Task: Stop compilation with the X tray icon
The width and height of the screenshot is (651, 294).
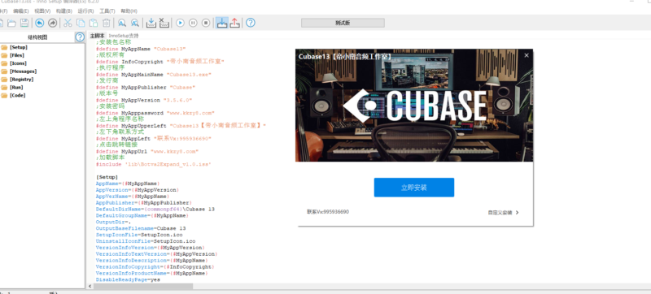Action: click(x=164, y=23)
